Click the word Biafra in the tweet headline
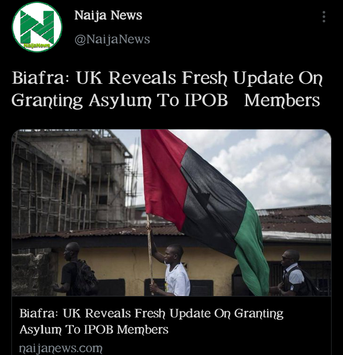Image resolution: width=343 pixels, height=355 pixels. click(38, 78)
